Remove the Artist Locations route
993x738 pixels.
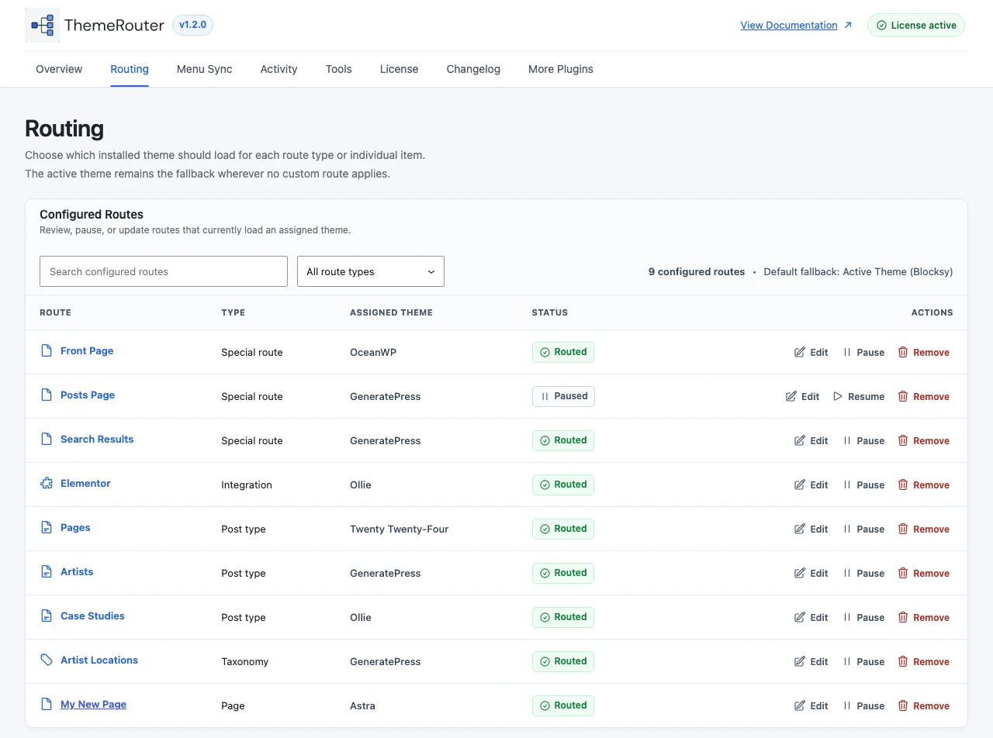(x=924, y=662)
